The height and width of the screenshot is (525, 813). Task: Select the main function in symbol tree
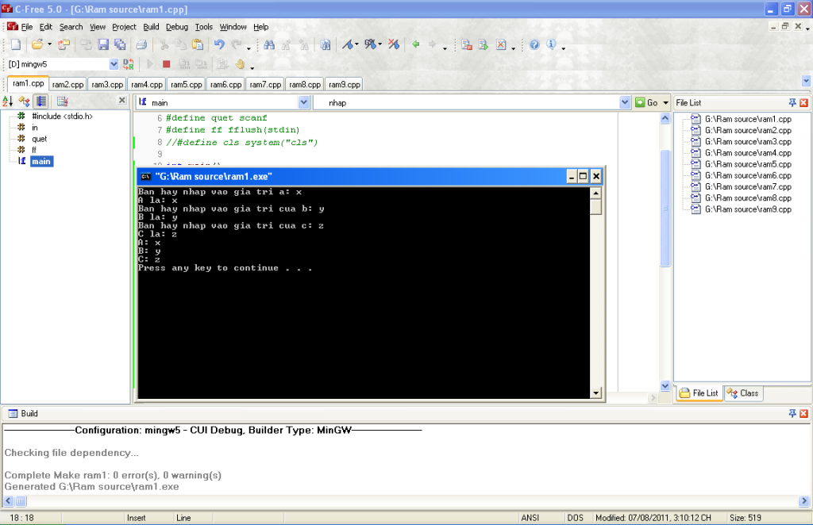[x=41, y=162]
